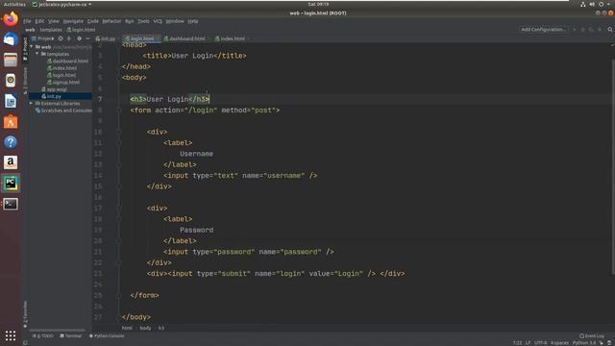Click the body breadcrumb below the editor

(x=145, y=328)
